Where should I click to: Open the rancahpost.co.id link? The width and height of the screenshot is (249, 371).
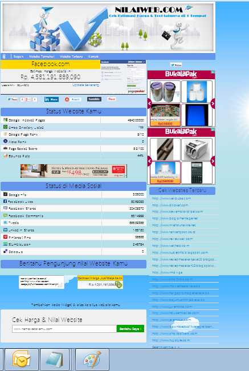coord(174,232)
